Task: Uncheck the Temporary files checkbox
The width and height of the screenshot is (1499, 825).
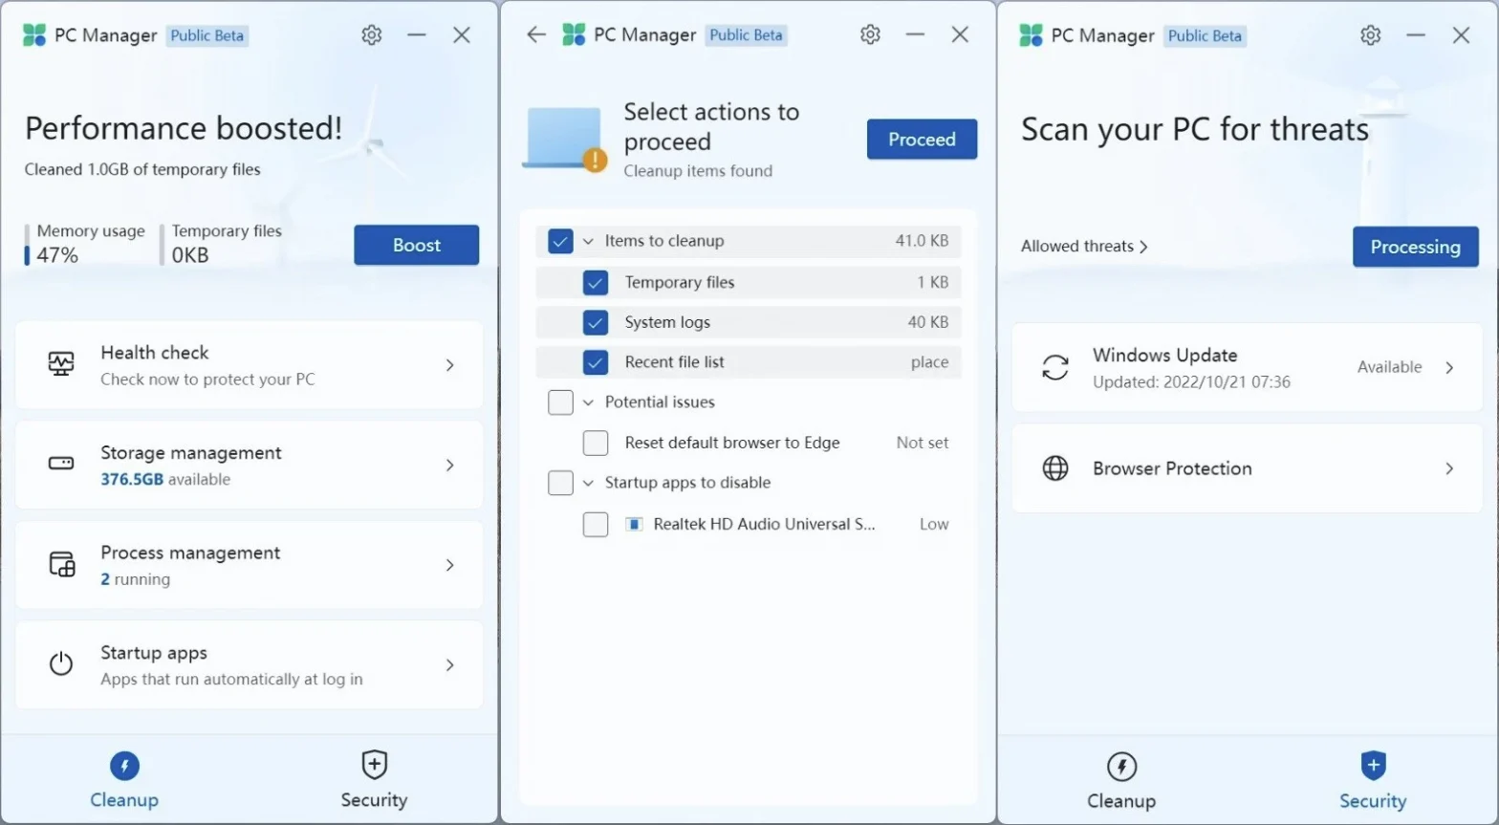Action: tap(596, 282)
